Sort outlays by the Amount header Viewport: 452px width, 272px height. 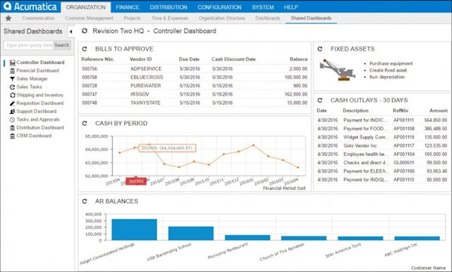(438, 111)
